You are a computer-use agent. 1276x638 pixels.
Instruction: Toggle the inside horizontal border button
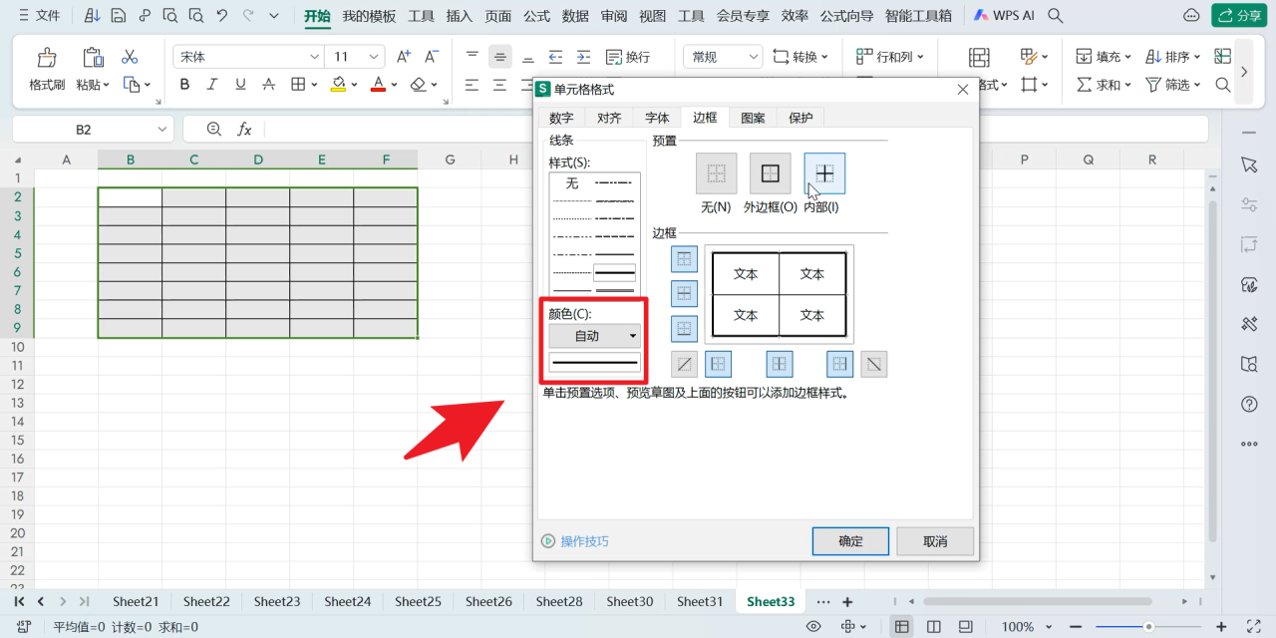point(684,293)
